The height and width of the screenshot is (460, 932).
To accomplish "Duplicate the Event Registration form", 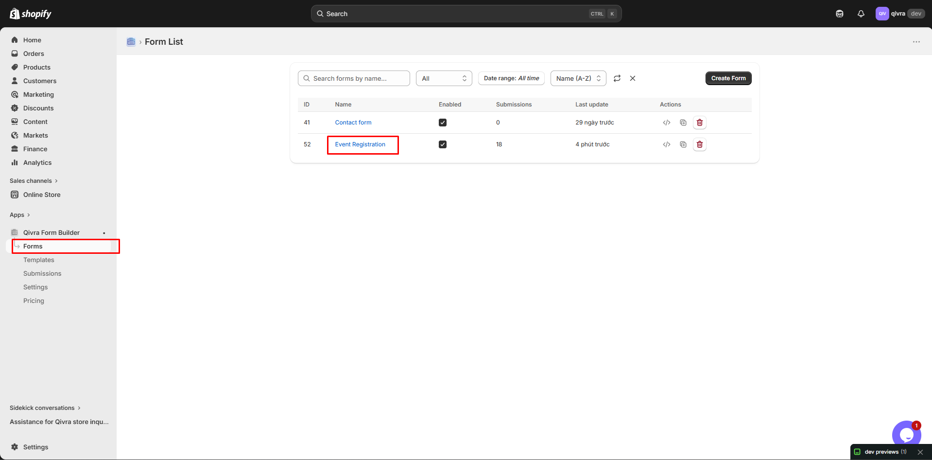I will point(683,144).
